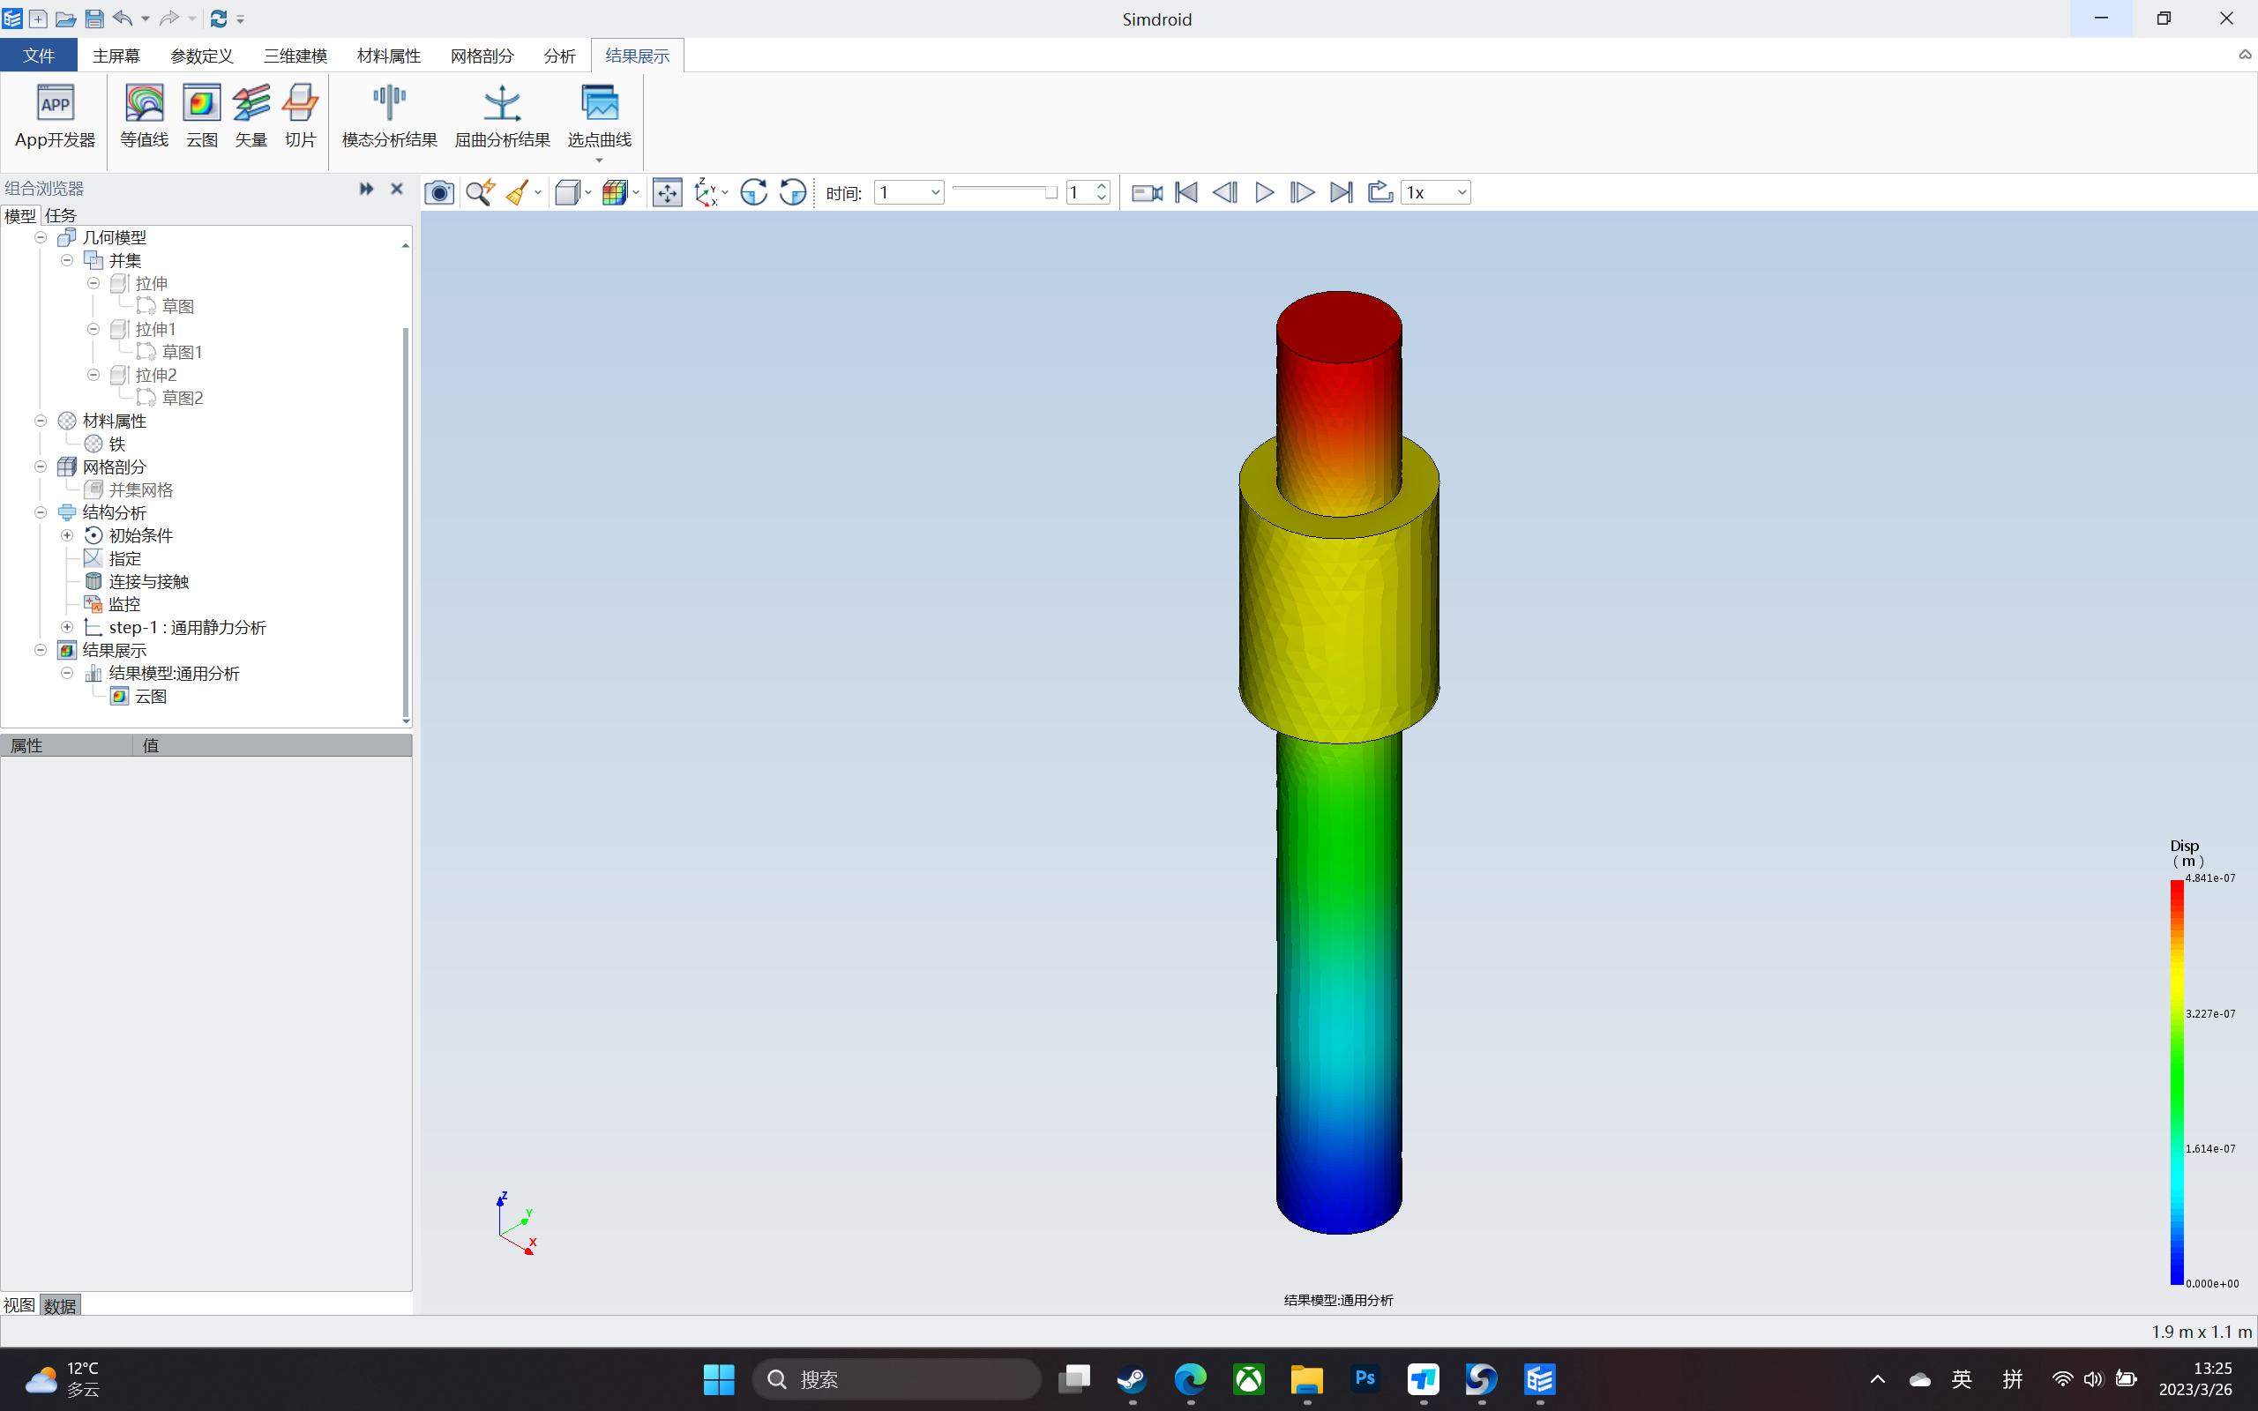Image resolution: width=2258 pixels, height=1411 pixels.
Task: Step back one animation frame
Action: pyautogui.click(x=1224, y=193)
